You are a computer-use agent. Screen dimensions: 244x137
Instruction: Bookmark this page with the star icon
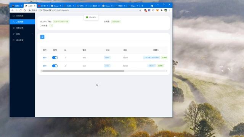[140, 10]
